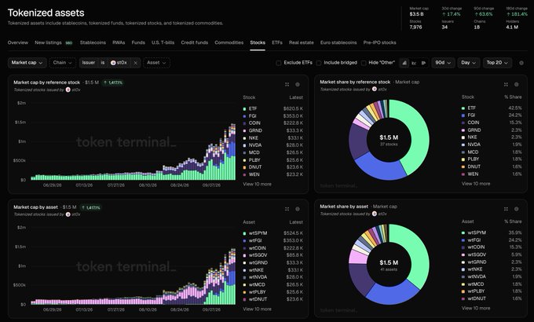Open settings for Market share by reference stock
The width and height of the screenshot is (534, 322).
pyautogui.click(x=516, y=84)
